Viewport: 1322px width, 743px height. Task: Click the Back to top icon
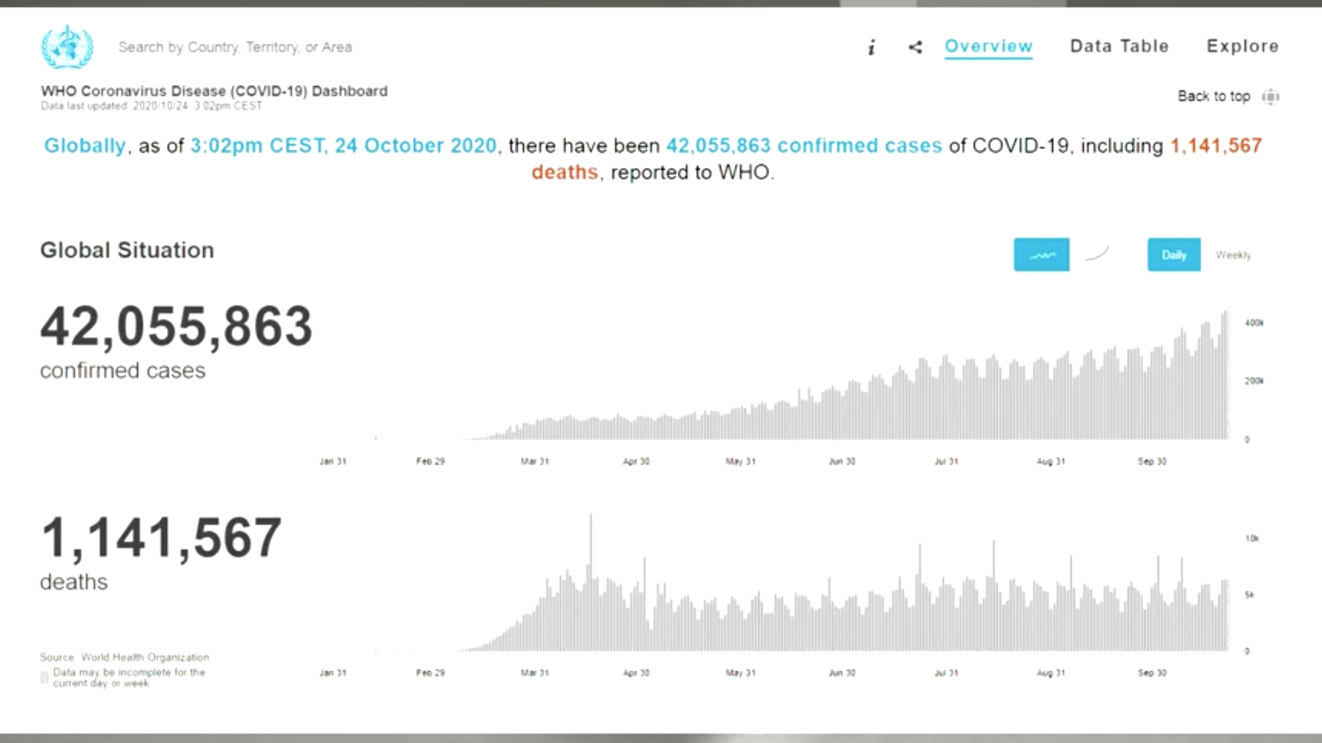tap(1270, 97)
